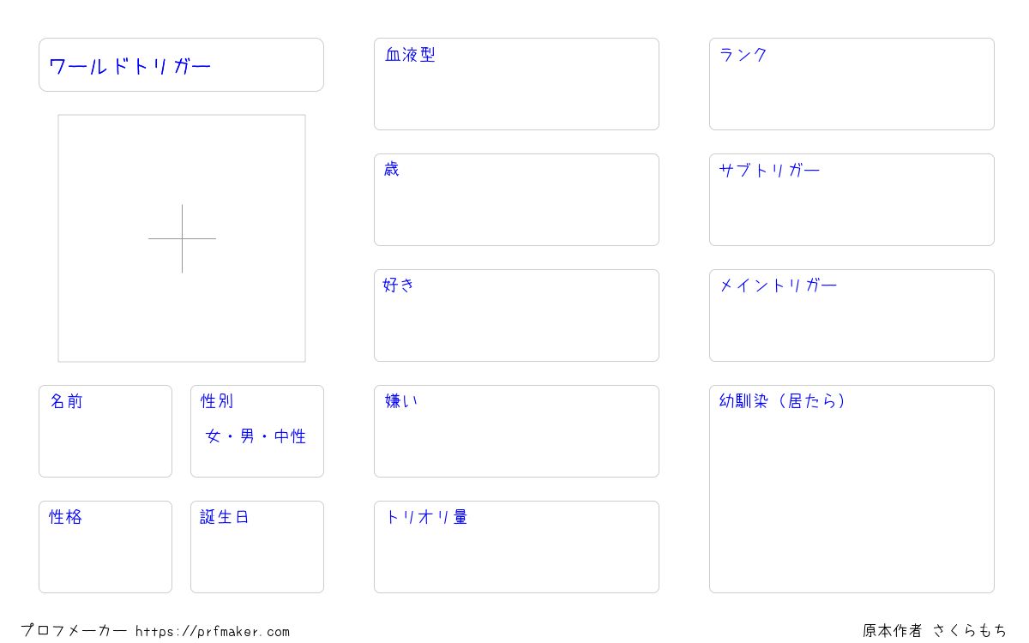Image resolution: width=1029 pixels, height=643 pixels.
Task: Select the 誕生日 birthday field
Action: coord(257,547)
